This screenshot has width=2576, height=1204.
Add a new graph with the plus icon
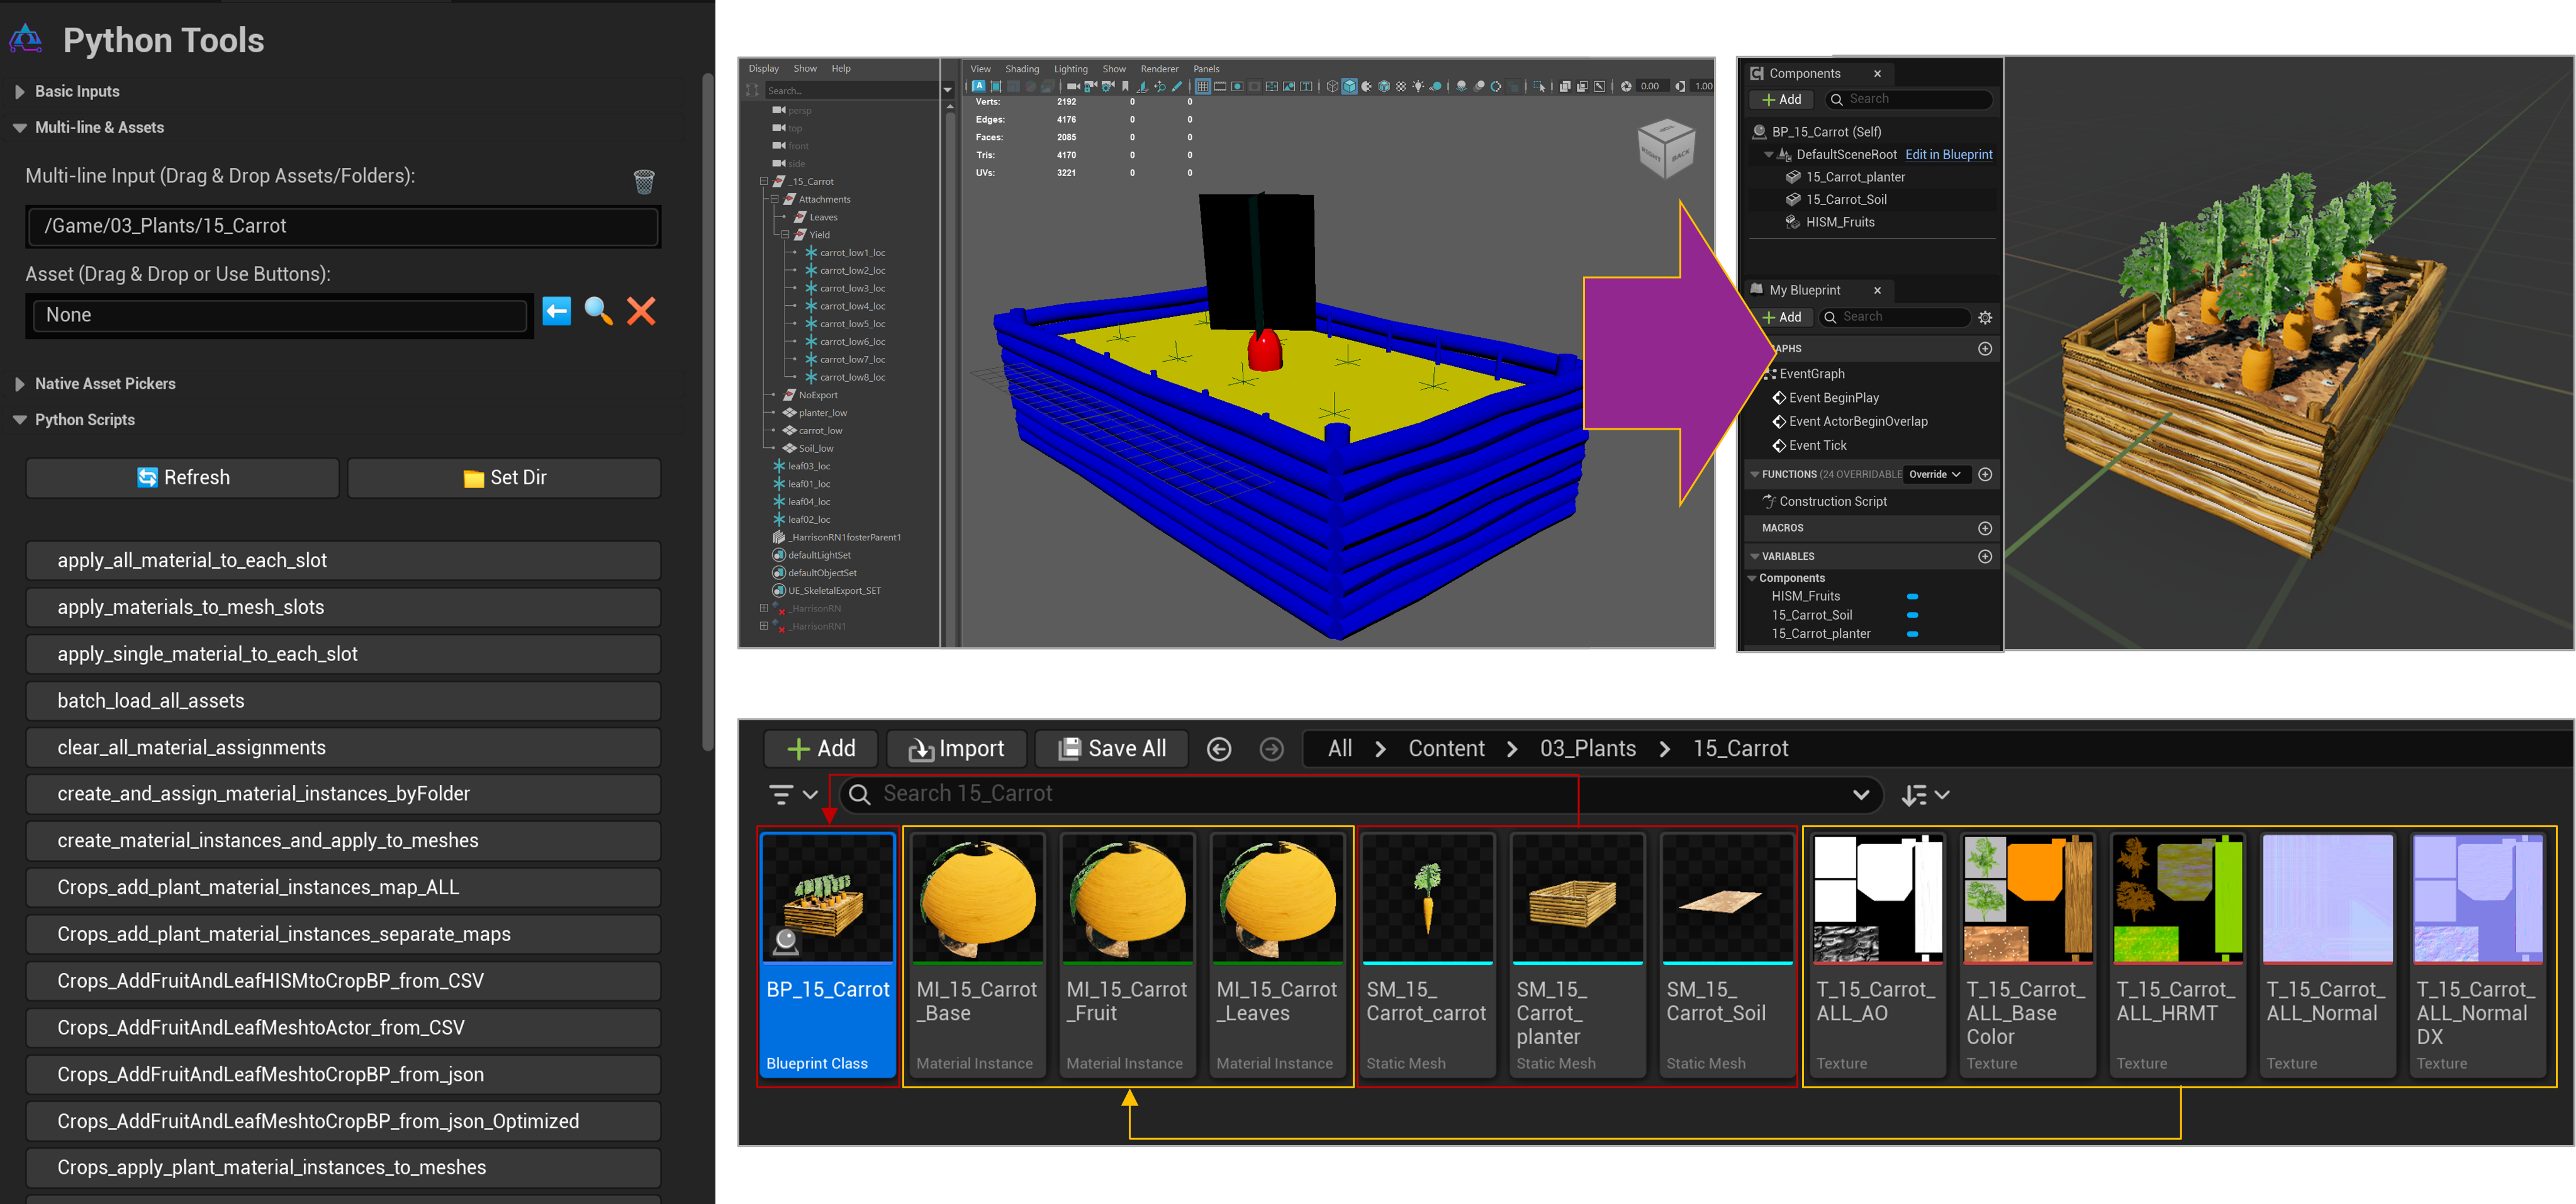pos(1985,349)
